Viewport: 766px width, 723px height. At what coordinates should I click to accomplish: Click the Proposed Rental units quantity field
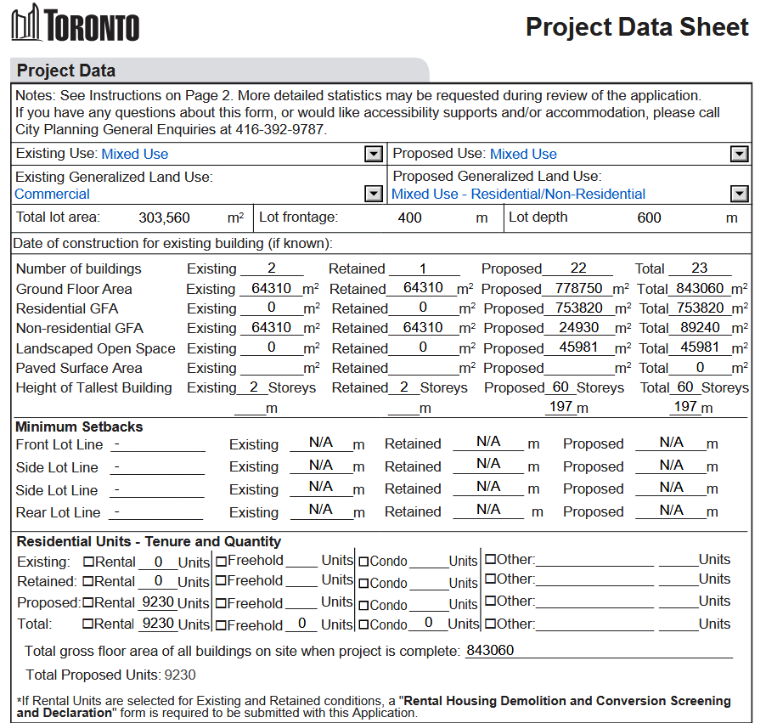click(156, 602)
